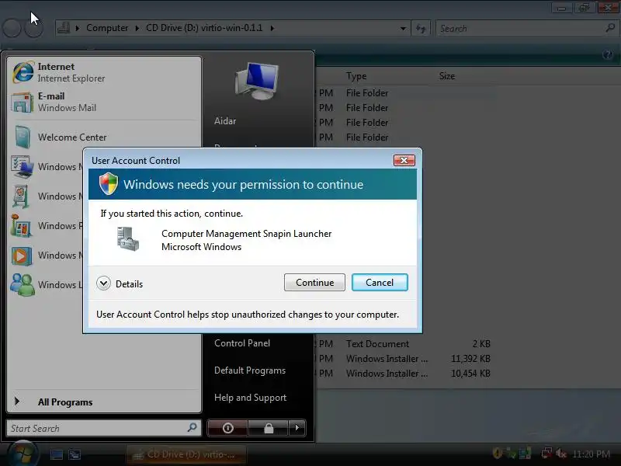Expand arrow after Computer breadcrumb
Image resolution: width=621 pixels, height=466 pixels.
(x=137, y=28)
